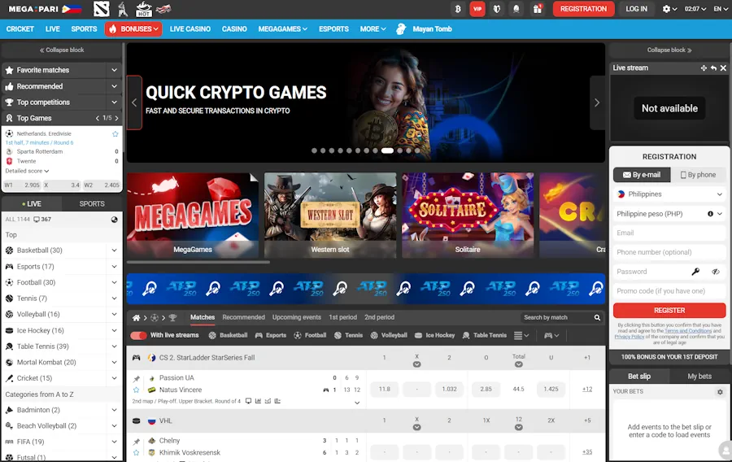
Task: Click the red REGISTER button
Action: [669, 311]
